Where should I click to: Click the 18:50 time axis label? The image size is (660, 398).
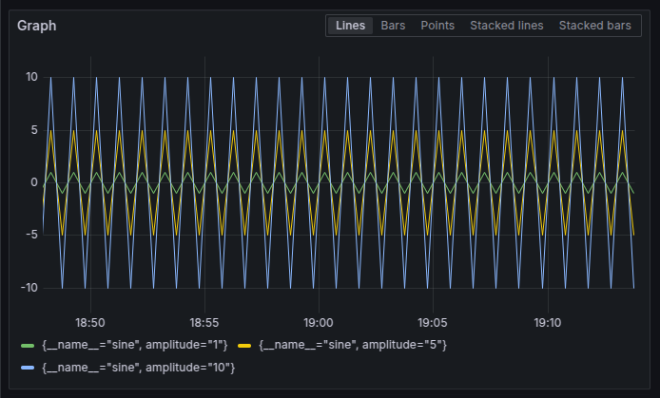point(90,323)
